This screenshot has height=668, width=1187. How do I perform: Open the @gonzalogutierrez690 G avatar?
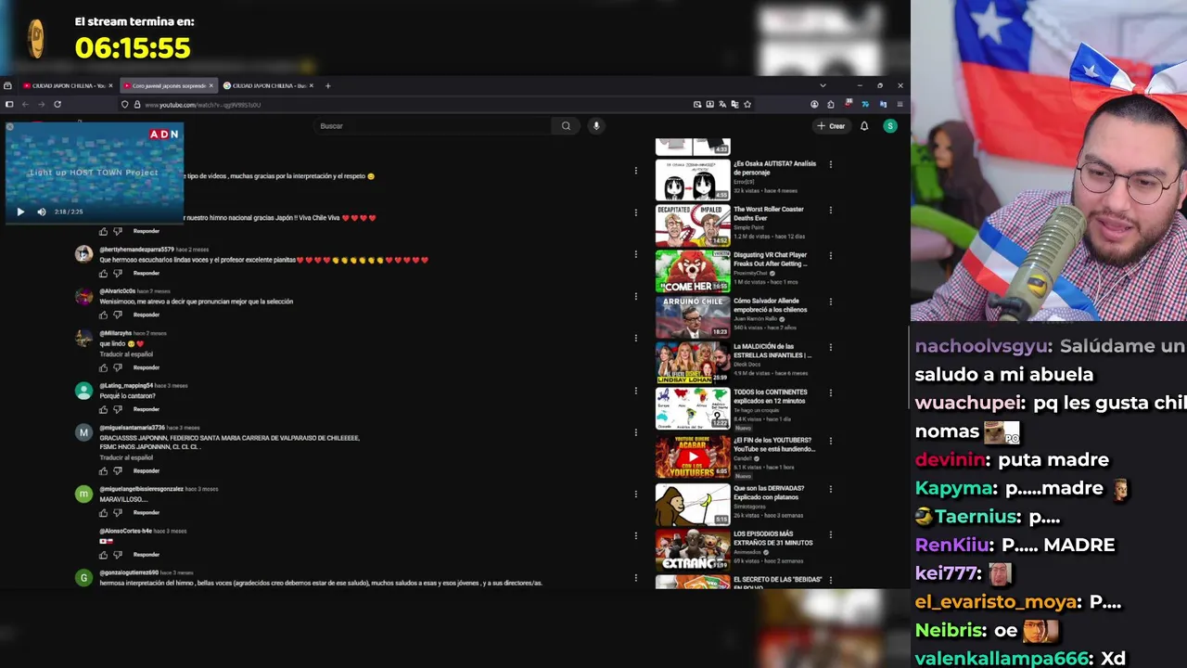pyautogui.click(x=83, y=578)
